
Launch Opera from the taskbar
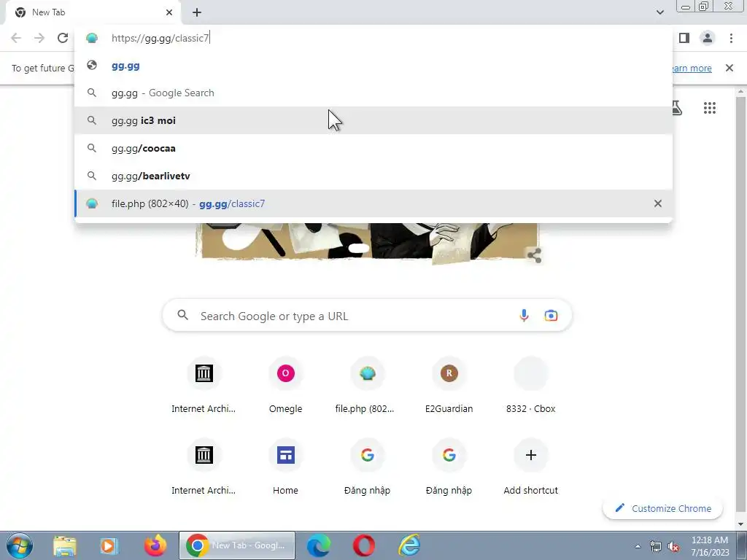click(363, 545)
